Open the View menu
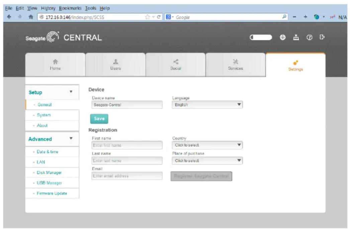Viewport: 350px width, 229px height. point(32,8)
